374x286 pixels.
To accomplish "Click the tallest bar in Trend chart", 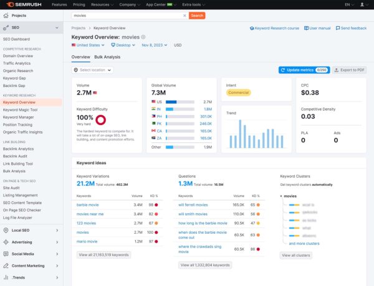I will click(240, 134).
